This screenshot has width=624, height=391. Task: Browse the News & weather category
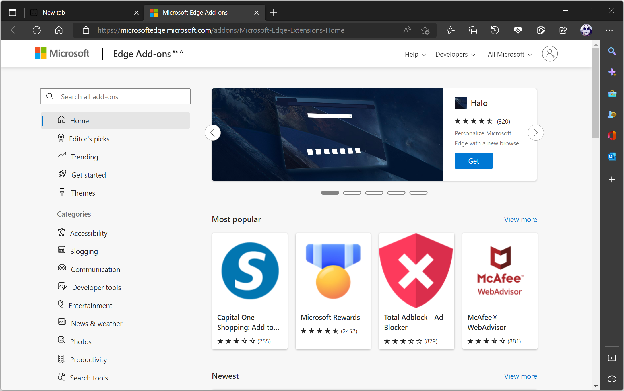point(90,324)
